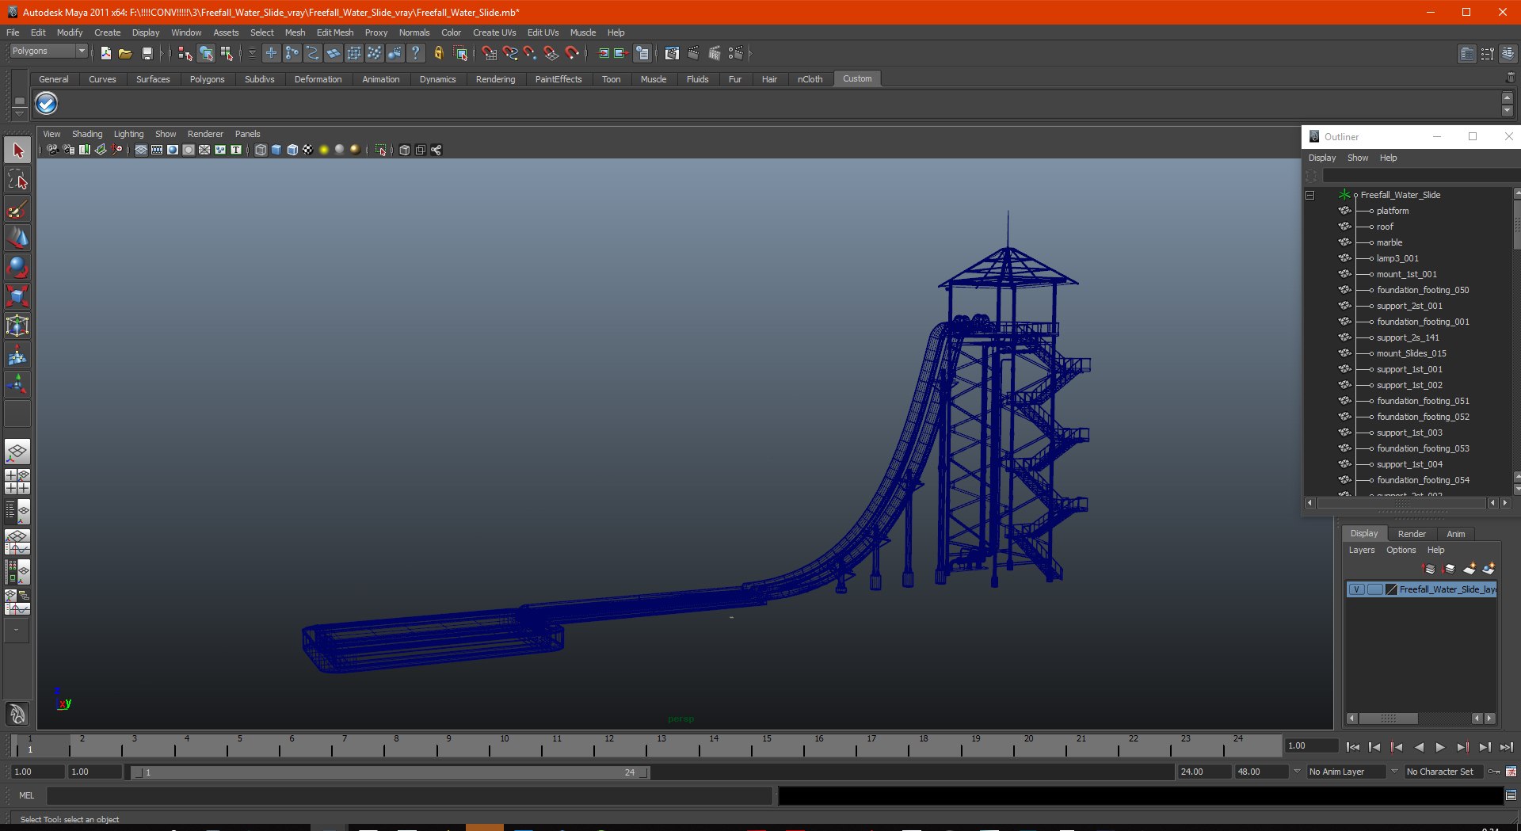Click the range slider bar handle

click(390, 772)
